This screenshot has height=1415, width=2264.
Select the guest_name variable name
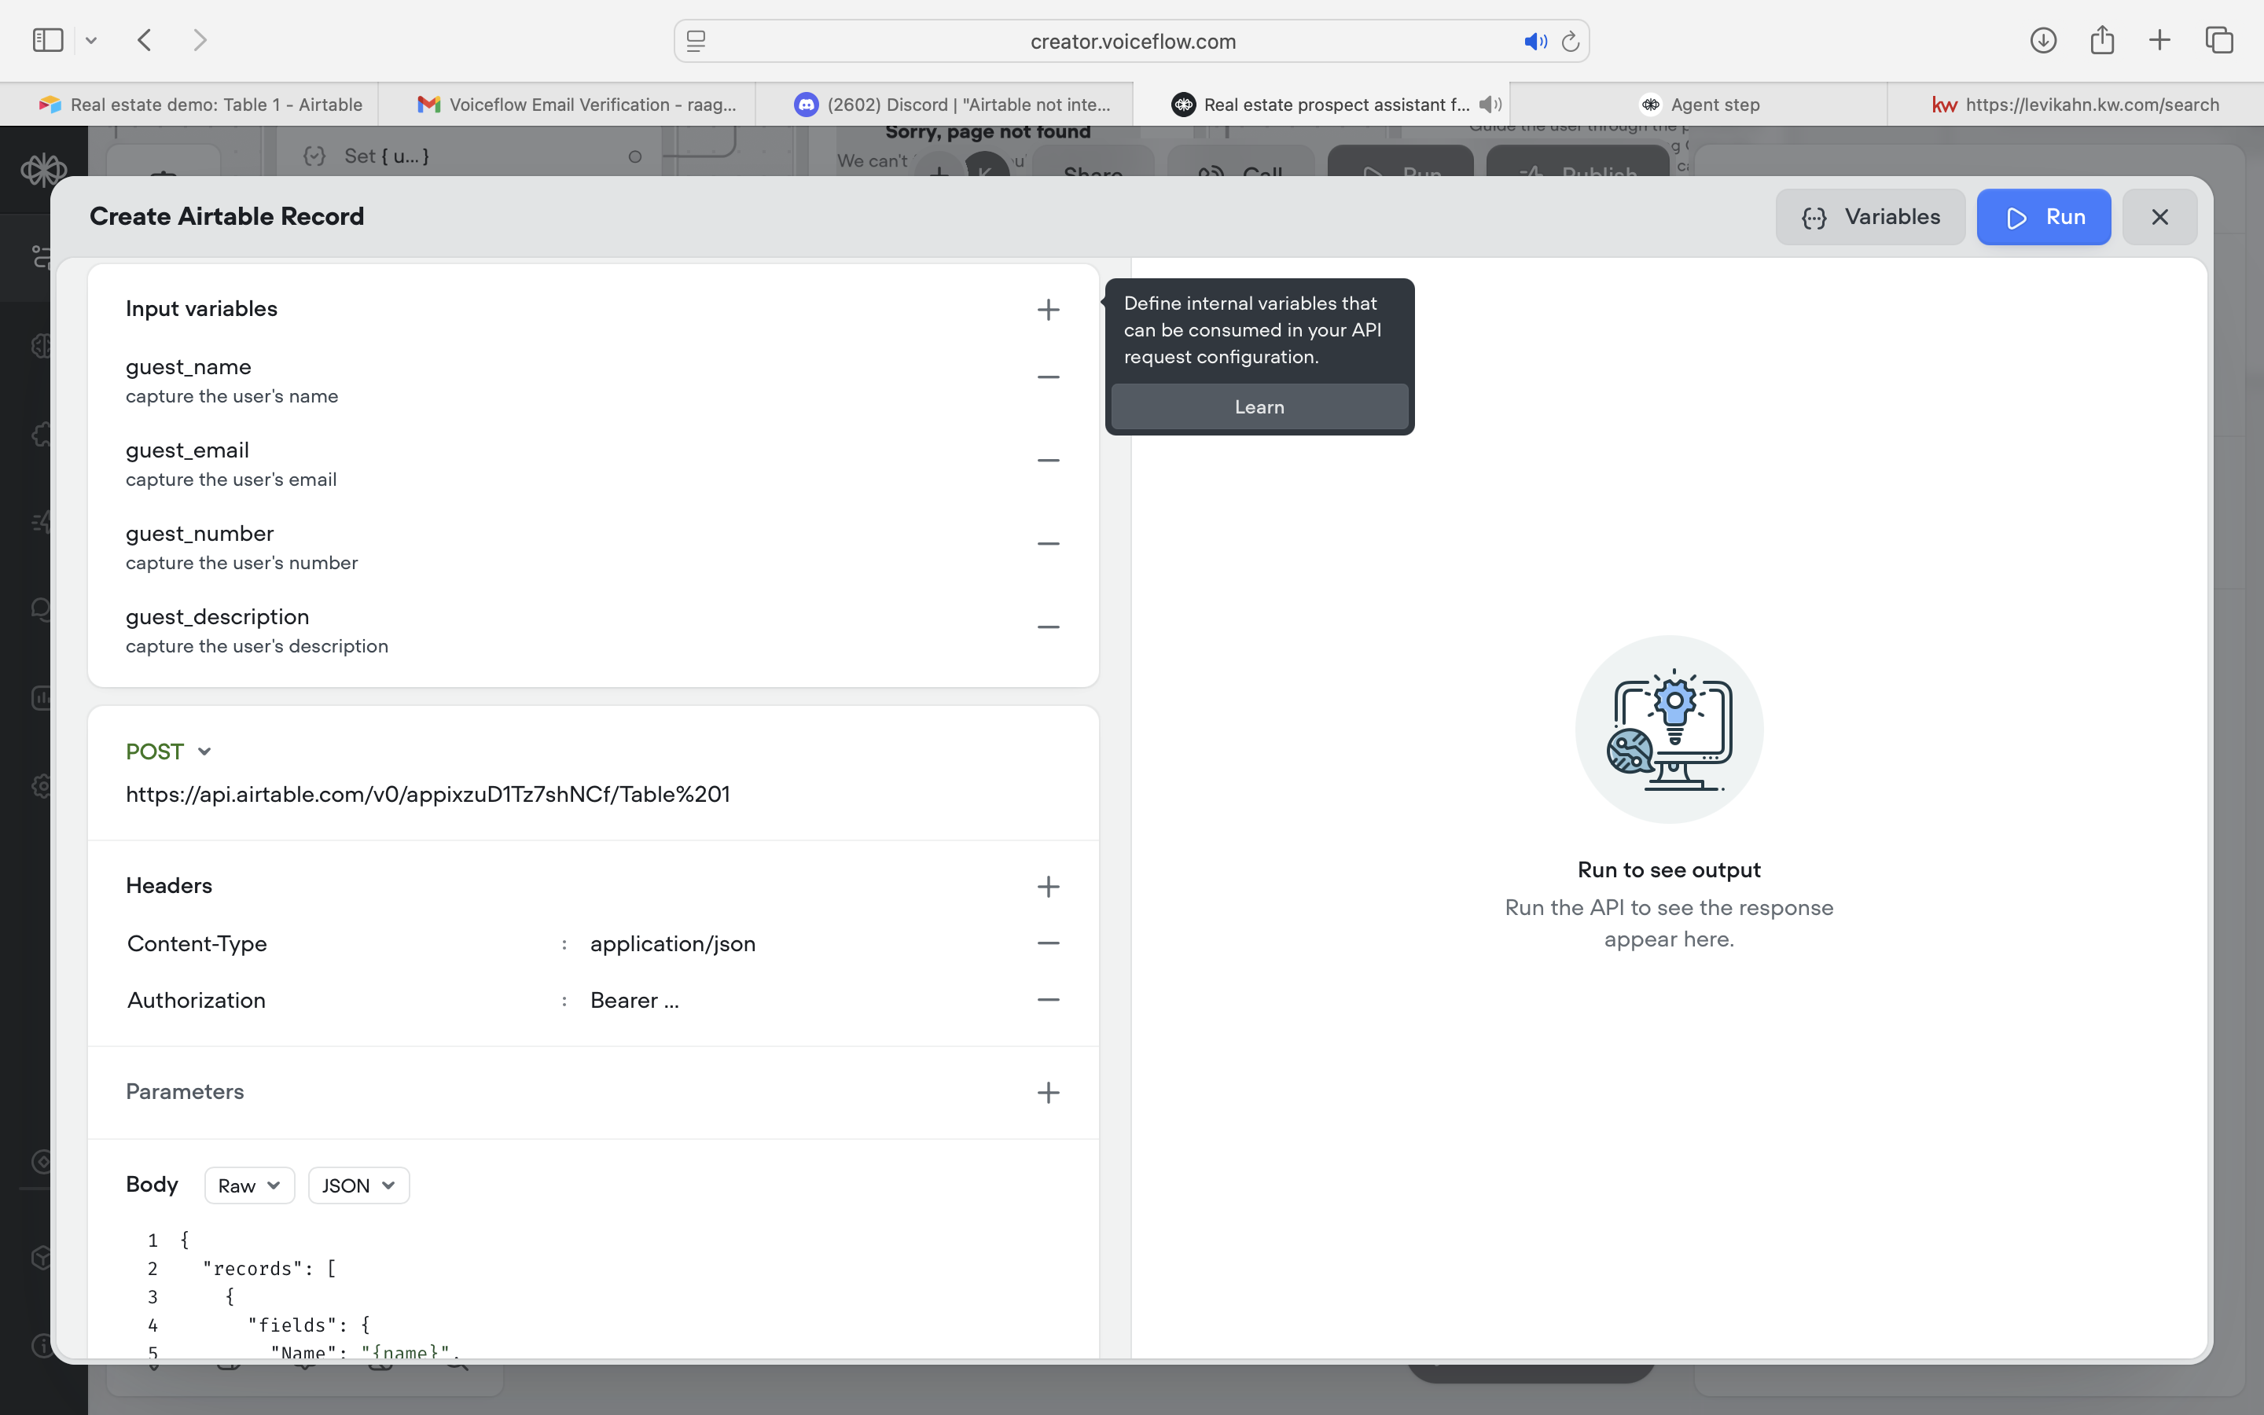point(188,367)
